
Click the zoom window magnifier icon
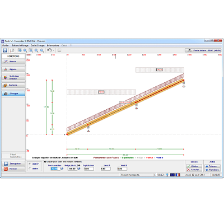tap(31, 50)
